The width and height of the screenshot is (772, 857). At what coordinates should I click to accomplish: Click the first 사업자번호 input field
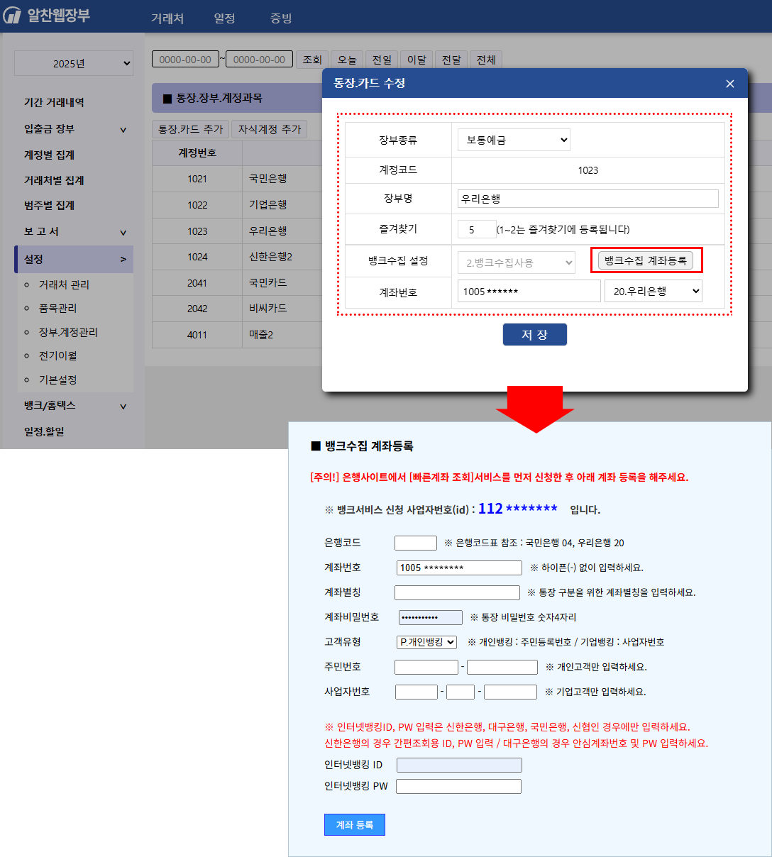[417, 692]
